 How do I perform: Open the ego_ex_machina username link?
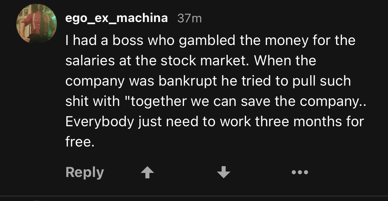[x=117, y=18]
